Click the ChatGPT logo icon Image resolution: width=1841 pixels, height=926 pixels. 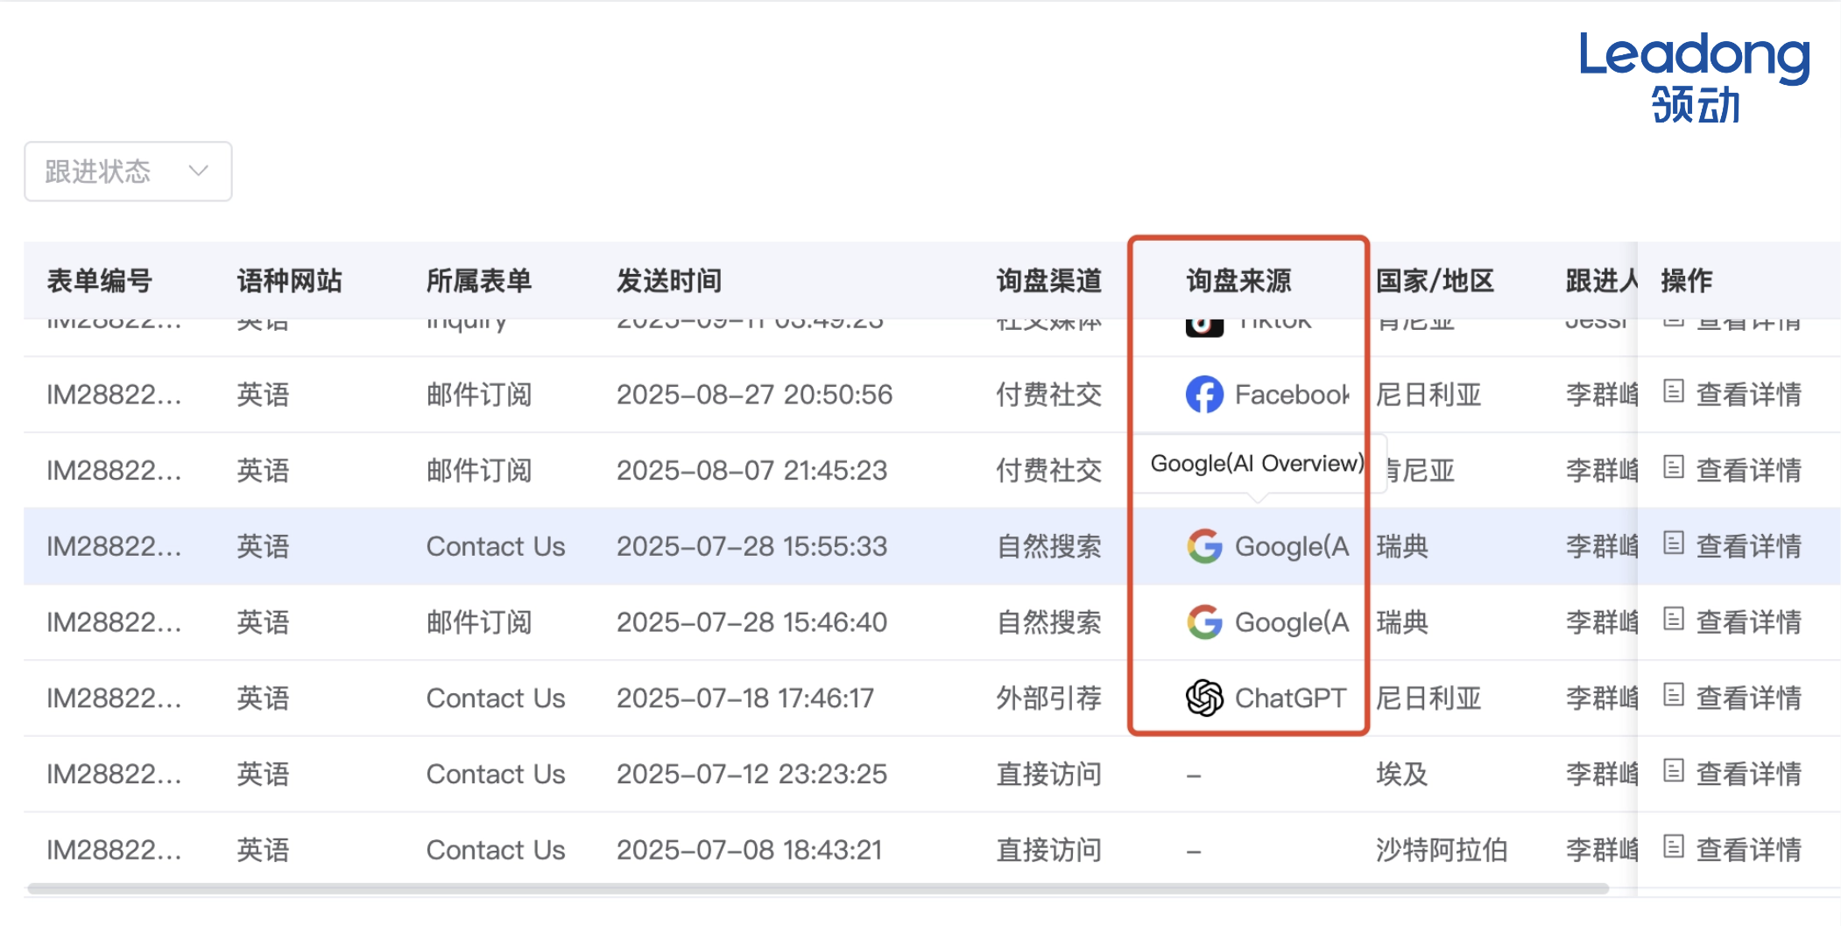[x=1204, y=698]
